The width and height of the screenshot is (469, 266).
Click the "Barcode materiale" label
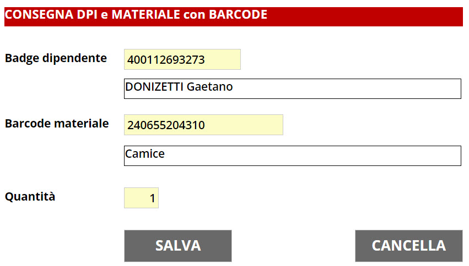tap(57, 124)
